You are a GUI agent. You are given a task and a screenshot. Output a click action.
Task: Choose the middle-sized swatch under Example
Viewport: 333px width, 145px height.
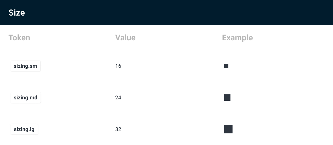(227, 98)
